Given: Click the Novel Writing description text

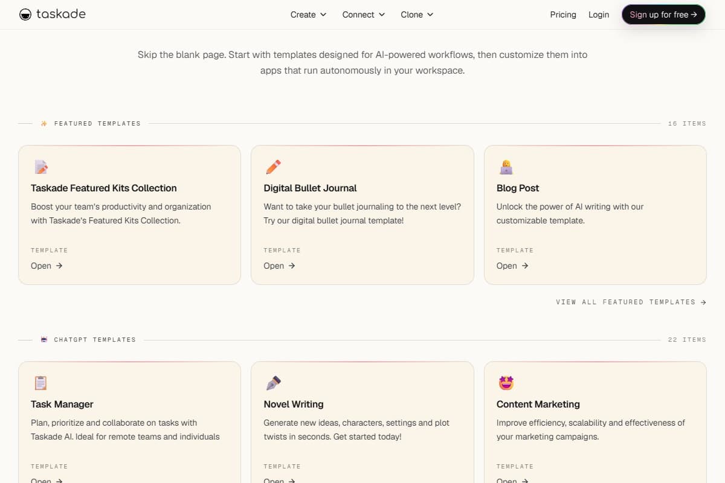Looking at the screenshot, I should (x=356, y=430).
